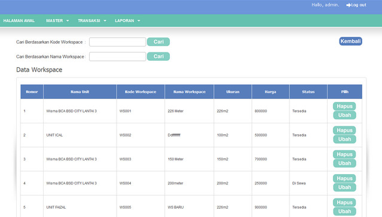The width and height of the screenshot is (382, 217).
Task: Click the Di Sewa status cell
Action: [x=308, y=183]
